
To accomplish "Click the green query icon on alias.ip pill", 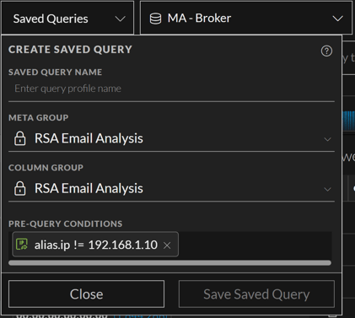I will (22, 245).
